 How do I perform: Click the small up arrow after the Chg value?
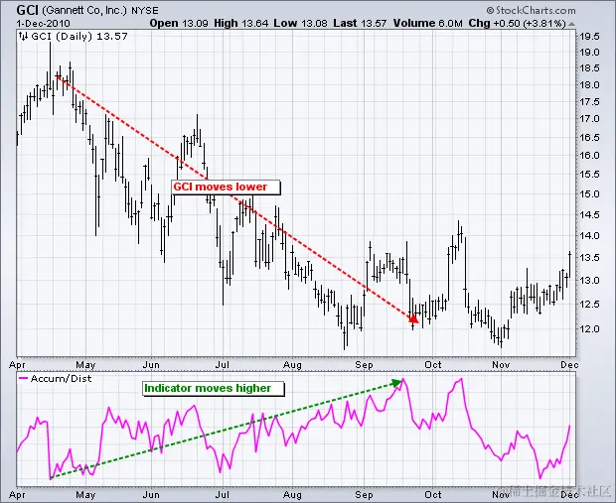click(571, 24)
